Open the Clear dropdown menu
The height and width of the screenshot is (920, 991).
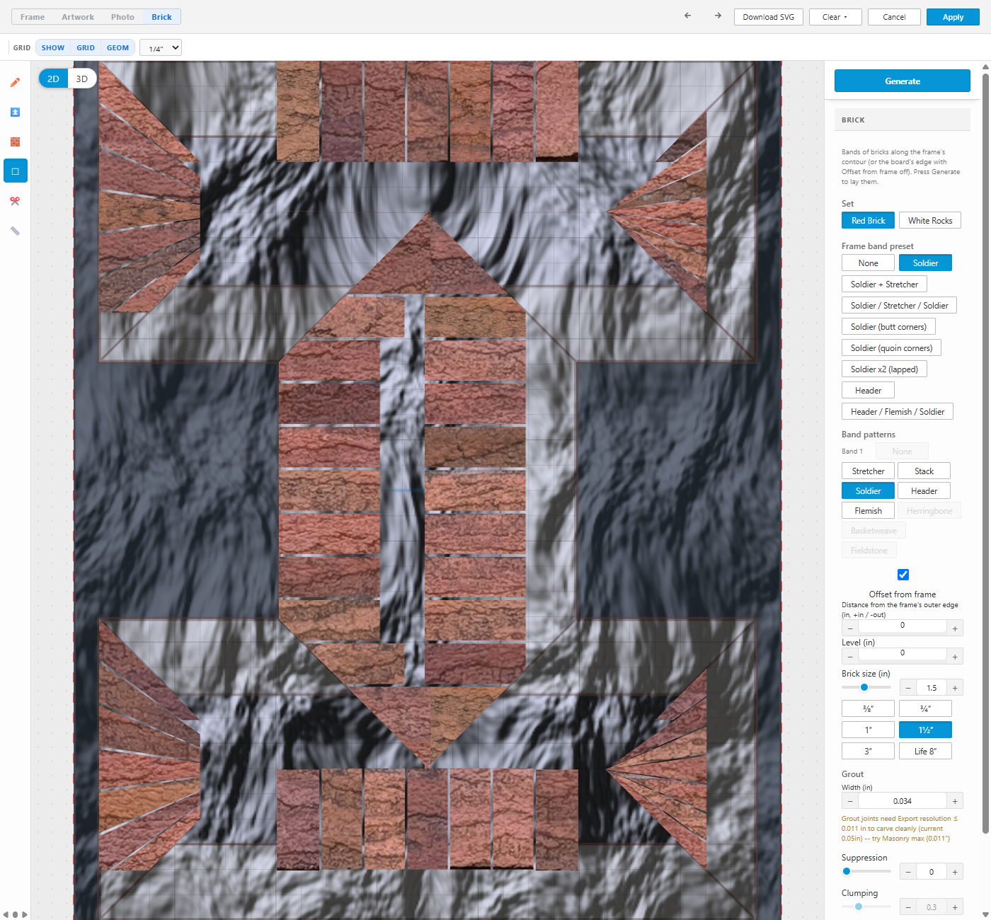(835, 17)
